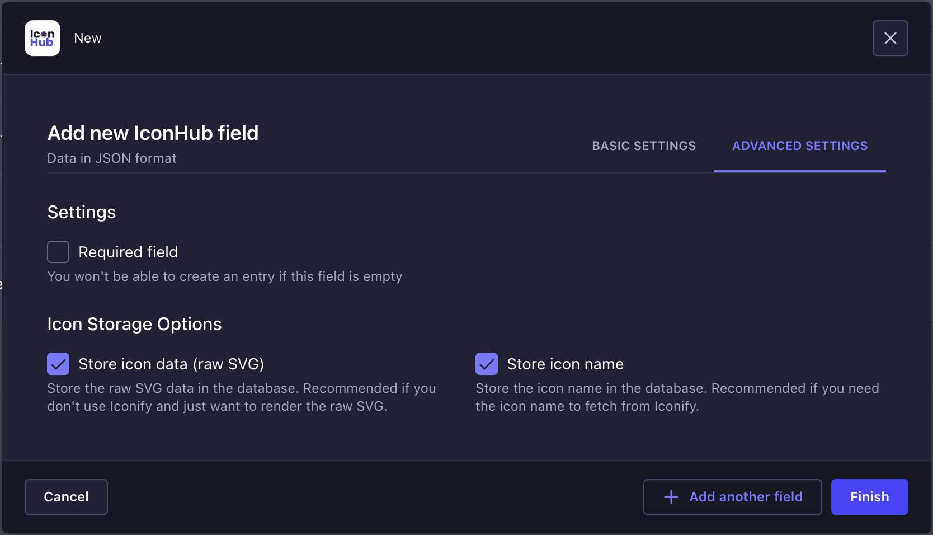Click the 'You won't be able to create an entry' hint
The width and height of the screenshot is (933, 535).
pyautogui.click(x=225, y=276)
